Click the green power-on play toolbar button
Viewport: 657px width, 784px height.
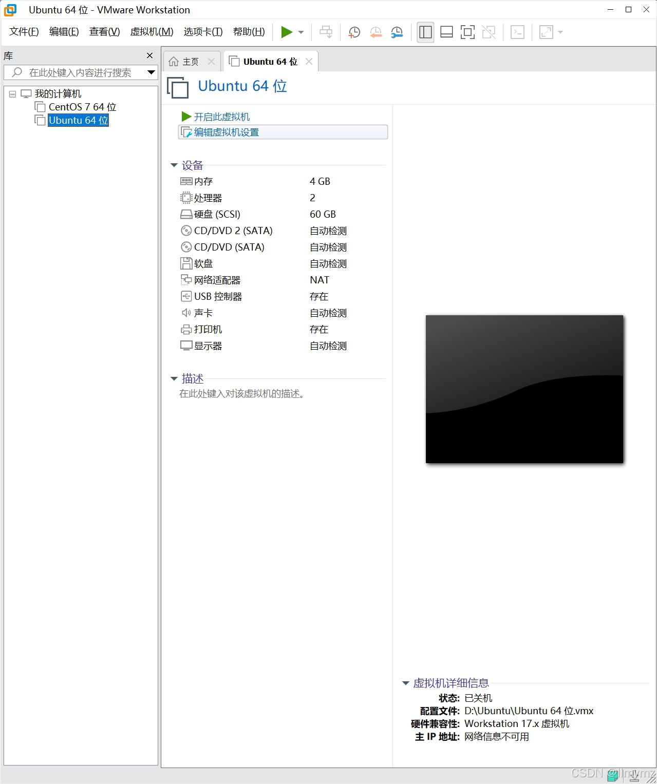tap(287, 32)
